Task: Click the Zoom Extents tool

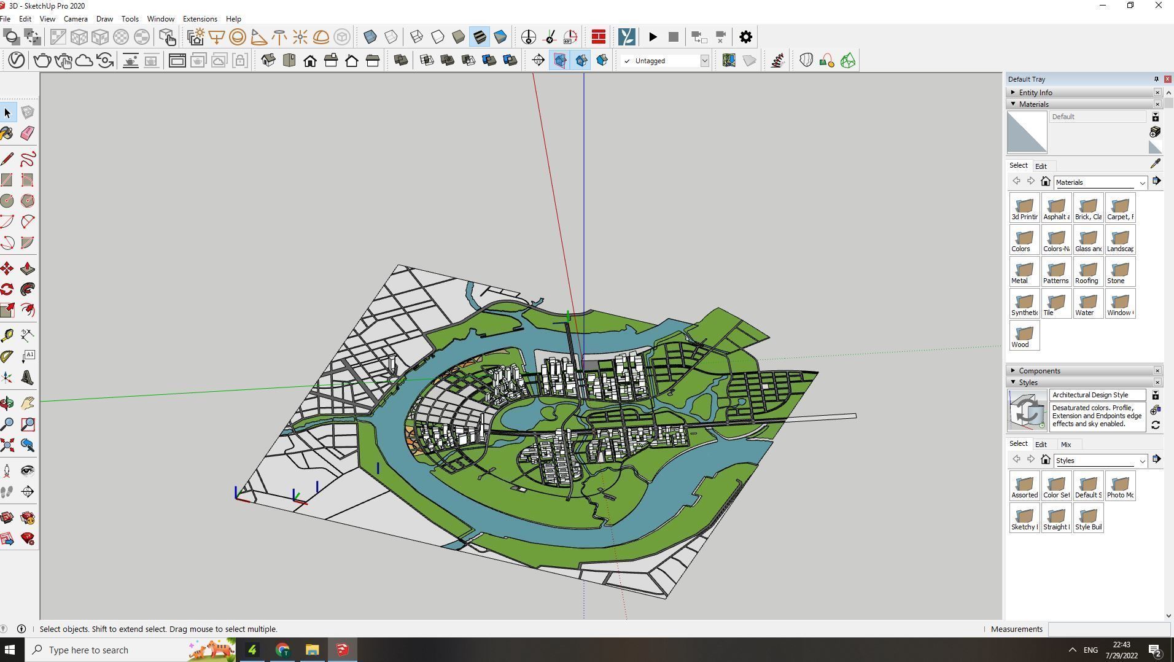Action: point(7,445)
